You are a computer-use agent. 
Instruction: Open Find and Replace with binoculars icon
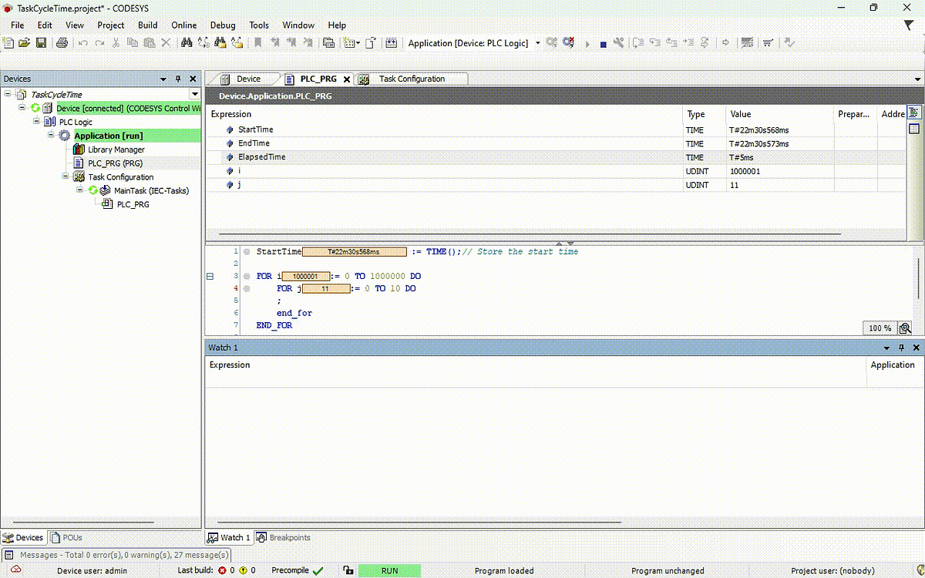click(x=187, y=43)
